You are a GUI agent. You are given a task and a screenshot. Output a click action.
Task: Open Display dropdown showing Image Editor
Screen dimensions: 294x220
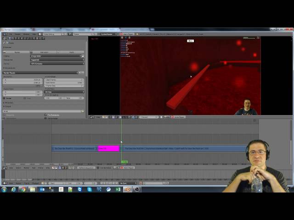(56, 56)
